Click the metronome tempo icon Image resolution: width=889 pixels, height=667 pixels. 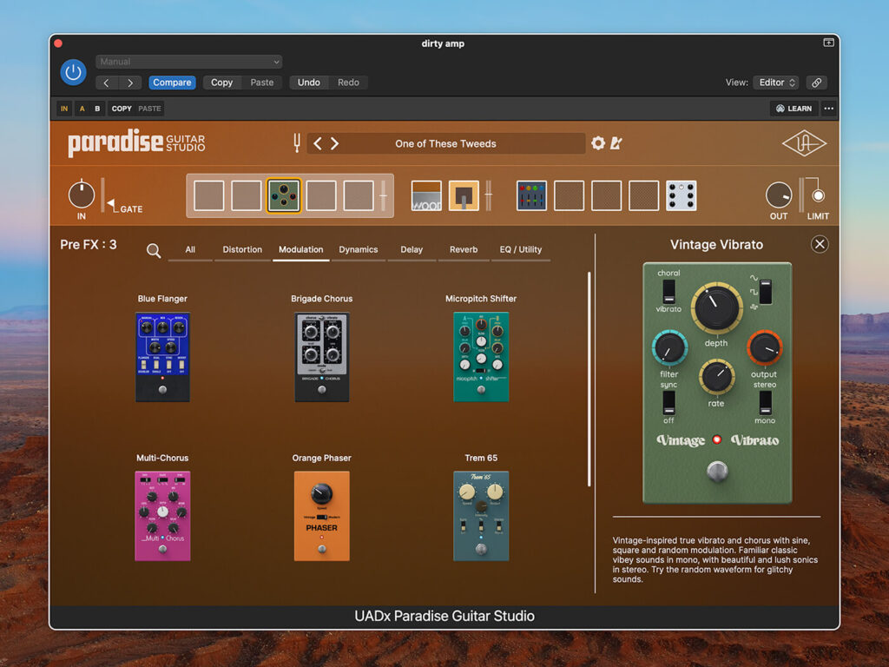[x=616, y=143]
